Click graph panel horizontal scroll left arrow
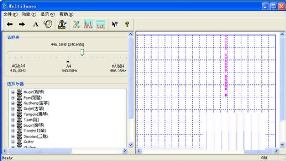Screen dimensions: 286x161 139,151
